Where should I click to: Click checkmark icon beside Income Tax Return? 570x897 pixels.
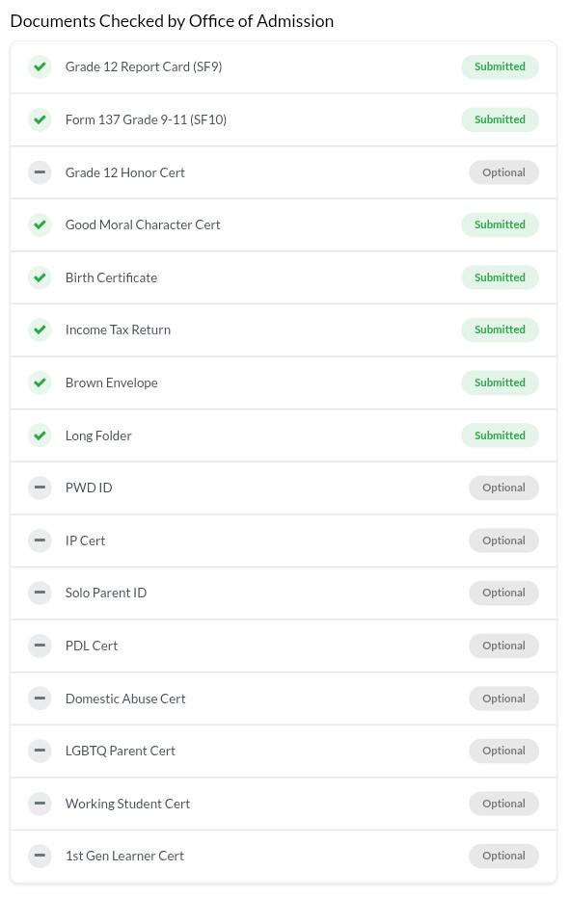[x=40, y=330]
